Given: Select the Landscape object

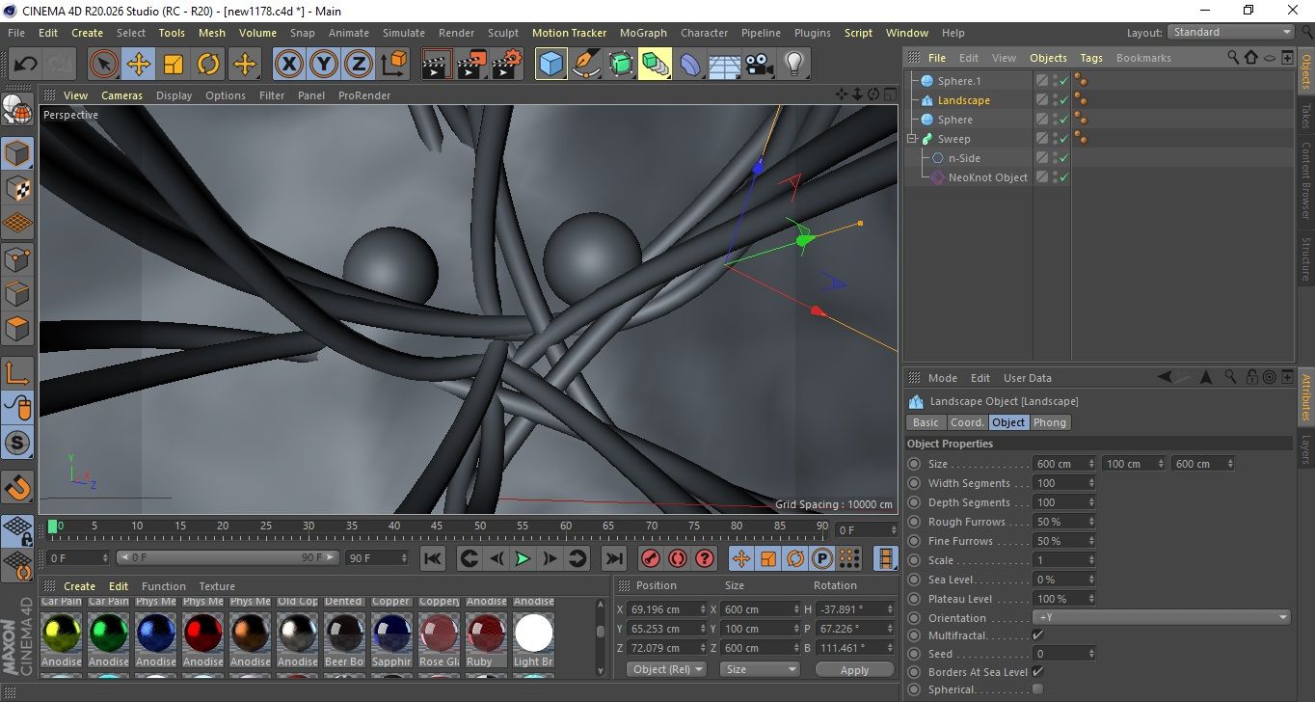Looking at the screenshot, I should (x=963, y=100).
